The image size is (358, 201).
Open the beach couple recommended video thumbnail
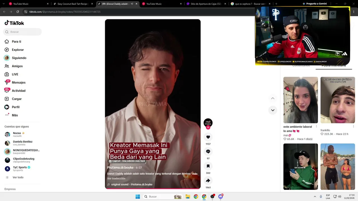click(338, 167)
